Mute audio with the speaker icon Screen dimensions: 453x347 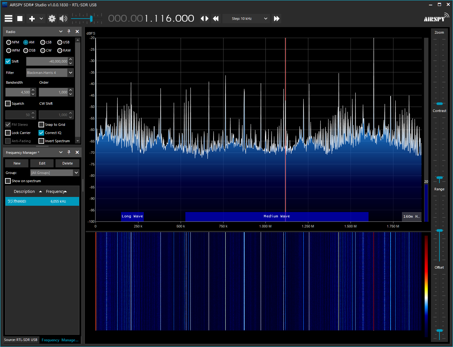(63, 19)
